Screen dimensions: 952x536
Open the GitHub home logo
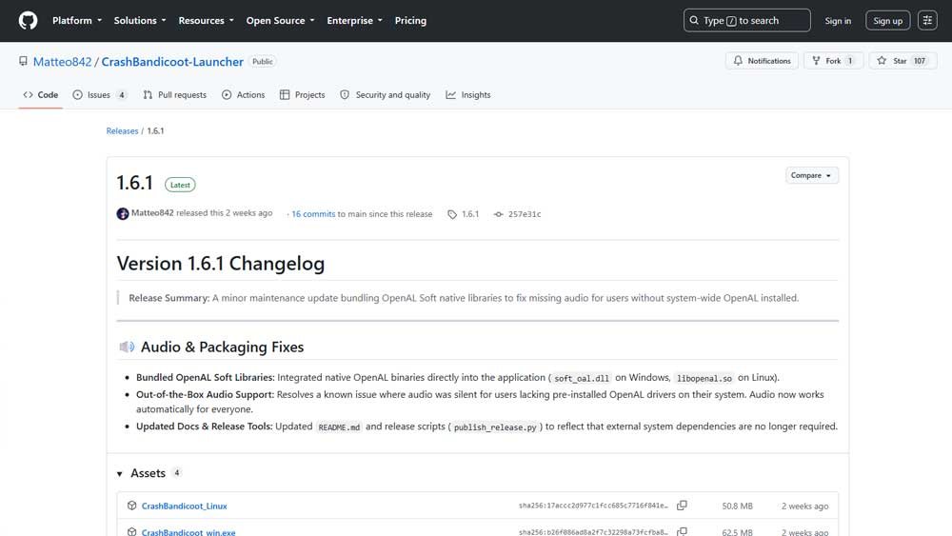(28, 21)
